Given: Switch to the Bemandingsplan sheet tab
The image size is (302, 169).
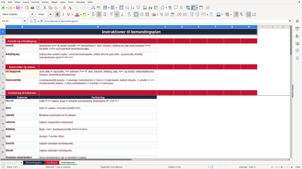Looking at the screenshot, I should click(34, 162).
